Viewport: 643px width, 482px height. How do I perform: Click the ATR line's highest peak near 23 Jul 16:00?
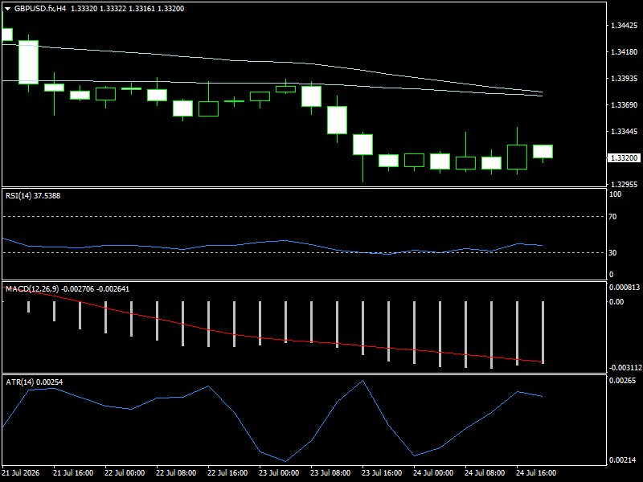coord(363,381)
